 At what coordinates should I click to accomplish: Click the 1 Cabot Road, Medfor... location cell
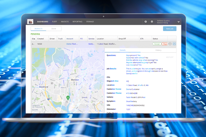[106, 44]
